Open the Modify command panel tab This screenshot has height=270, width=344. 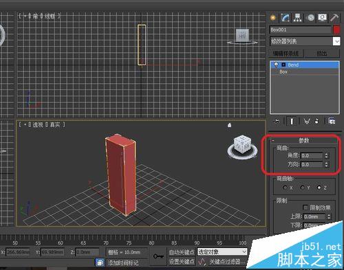click(x=285, y=18)
